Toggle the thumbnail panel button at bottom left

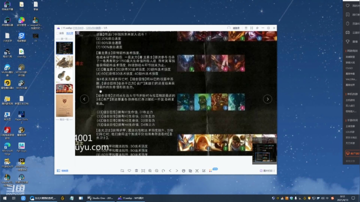coord(62,170)
